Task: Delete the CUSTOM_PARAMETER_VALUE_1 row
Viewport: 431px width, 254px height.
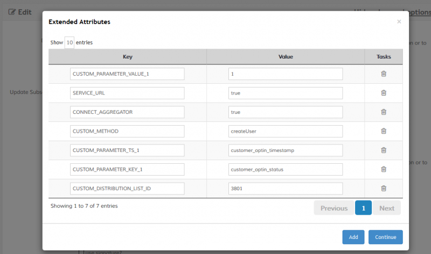Action: click(x=384, y=74)
